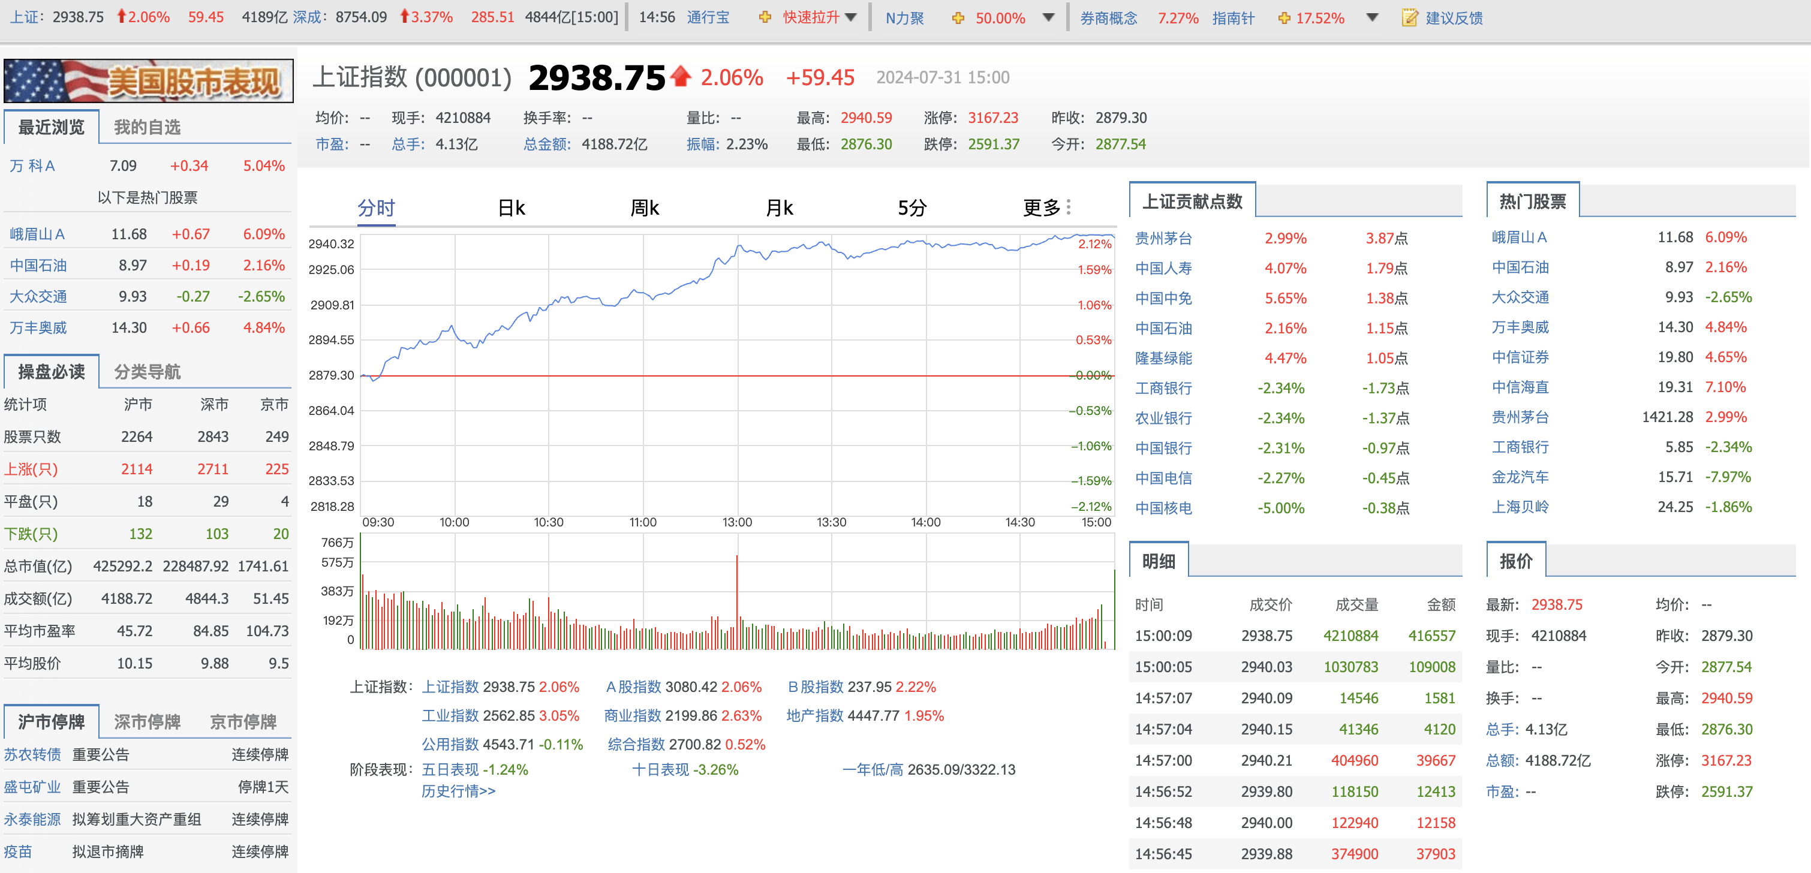Click the 五日表现 link

click(450, 770)
